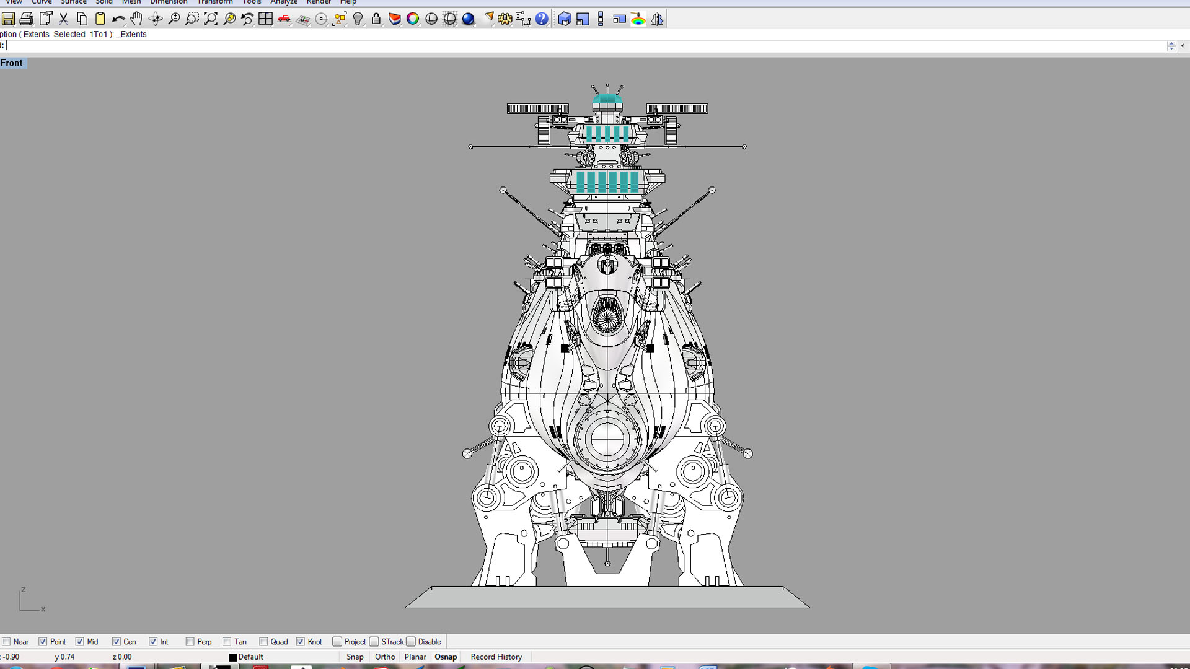Screen dimensions: 1190x669
Task: Click the four-viewports layout icon
Action: point(266,19)
